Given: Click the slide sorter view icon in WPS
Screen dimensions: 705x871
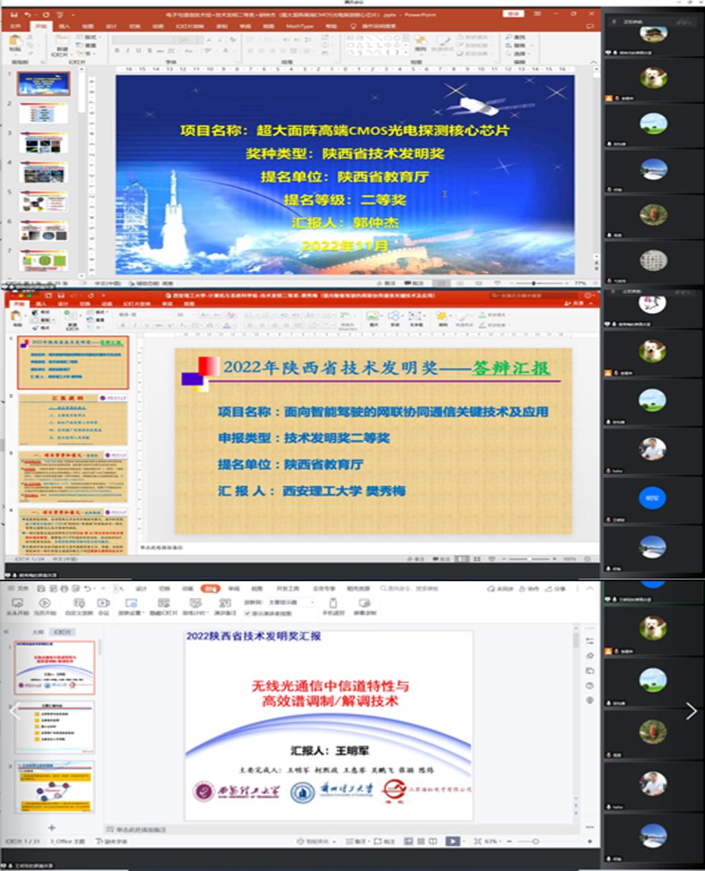Looking at the screenshot, I should click(x=421, y=841).
